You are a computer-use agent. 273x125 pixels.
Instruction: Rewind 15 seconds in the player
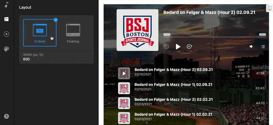(166, 47)
